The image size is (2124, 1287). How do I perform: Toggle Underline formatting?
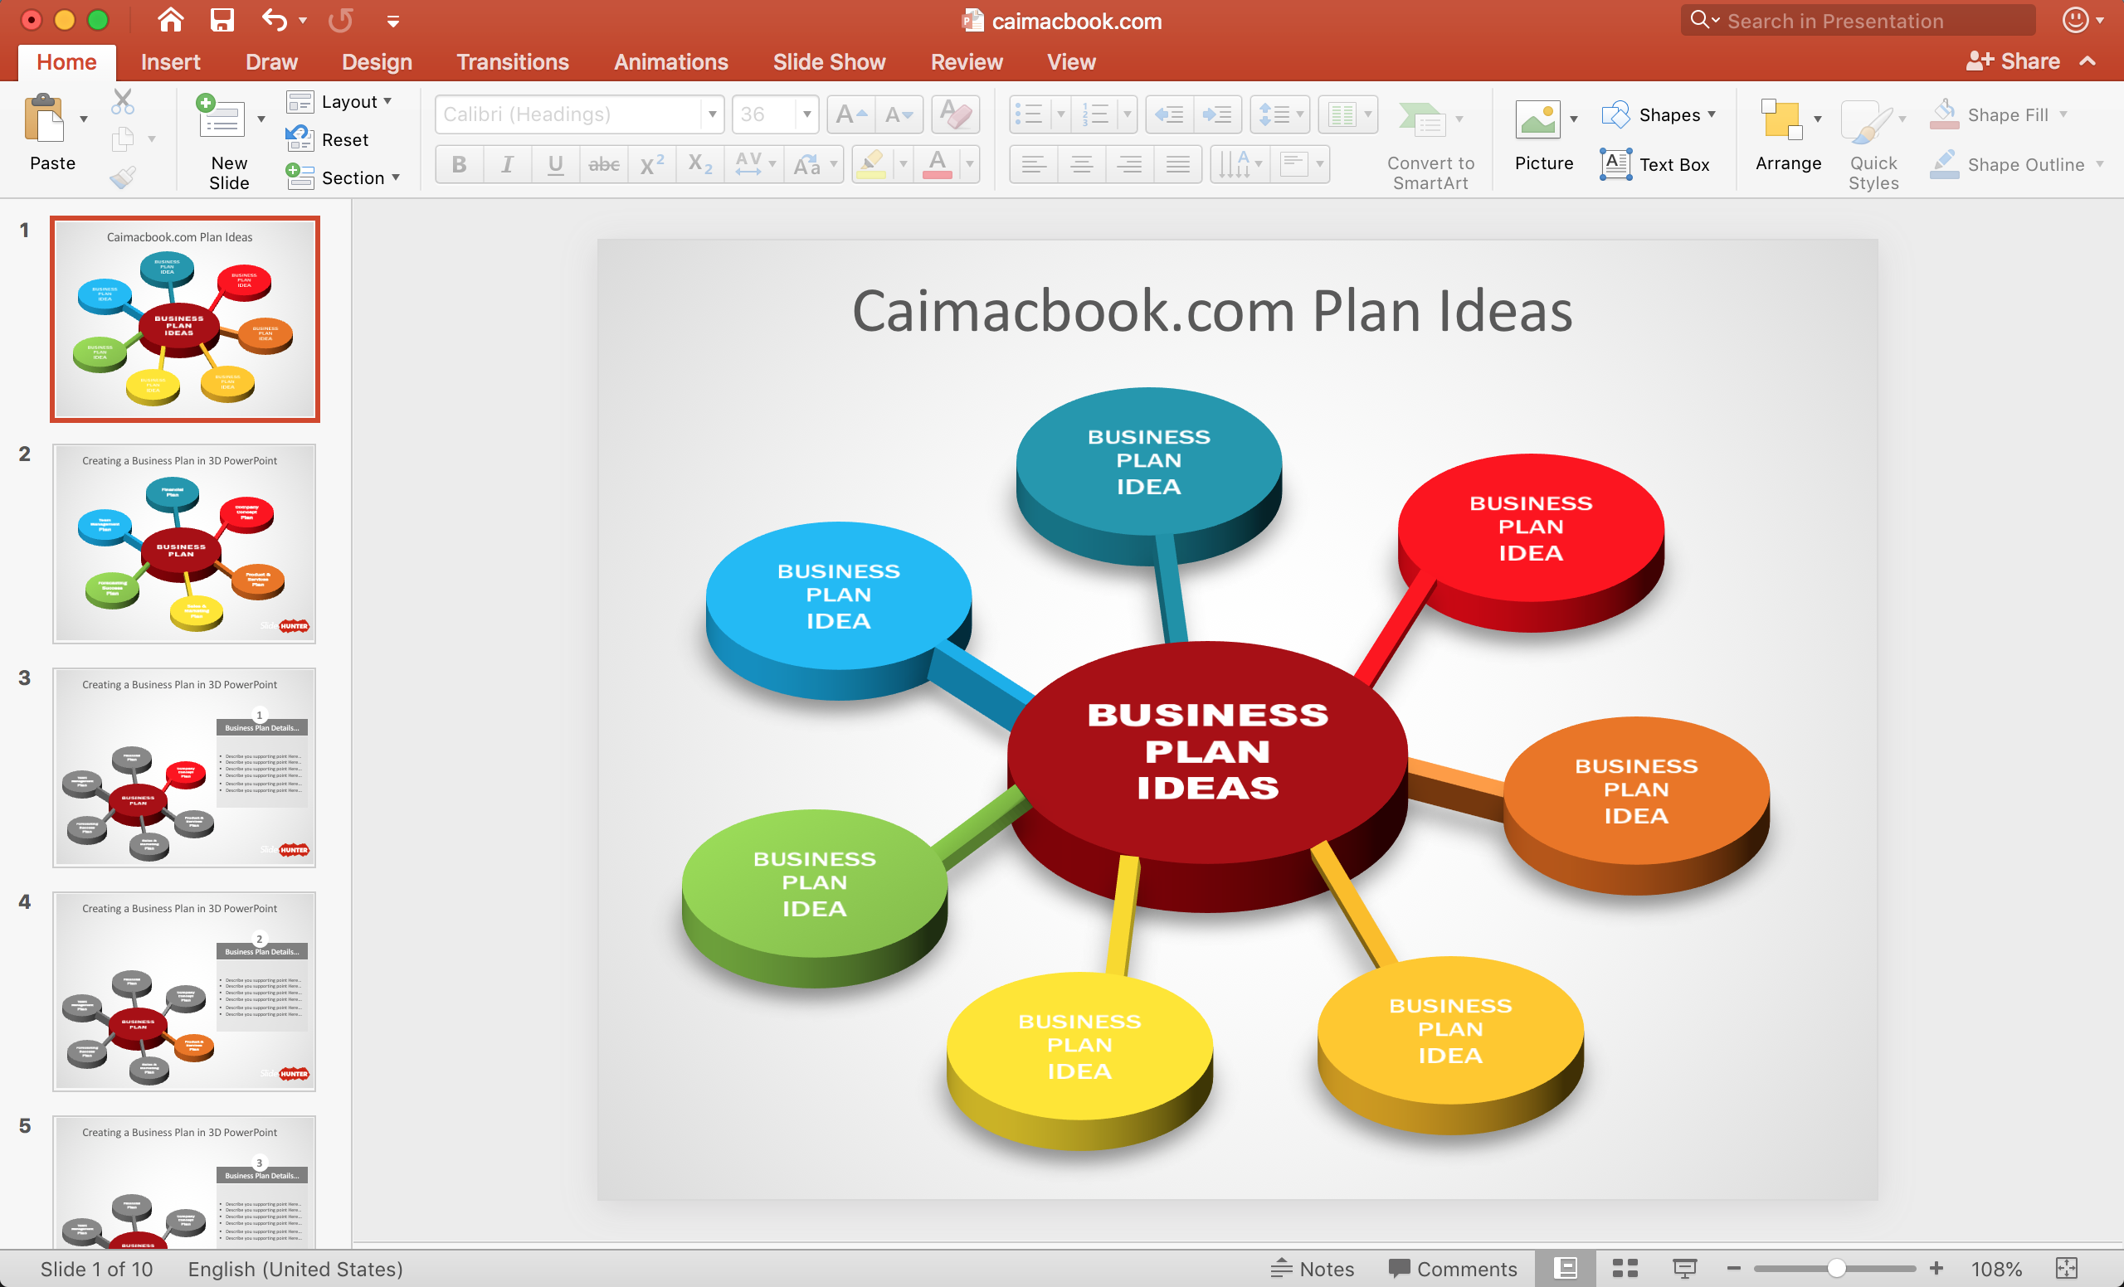point(555,163)
